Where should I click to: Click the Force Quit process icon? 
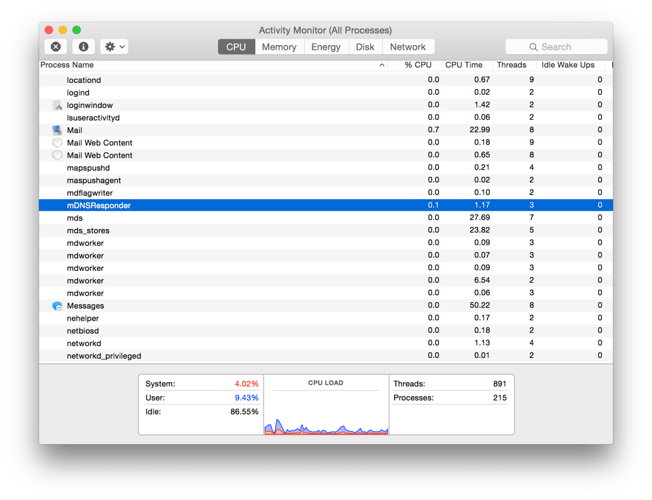56,47
